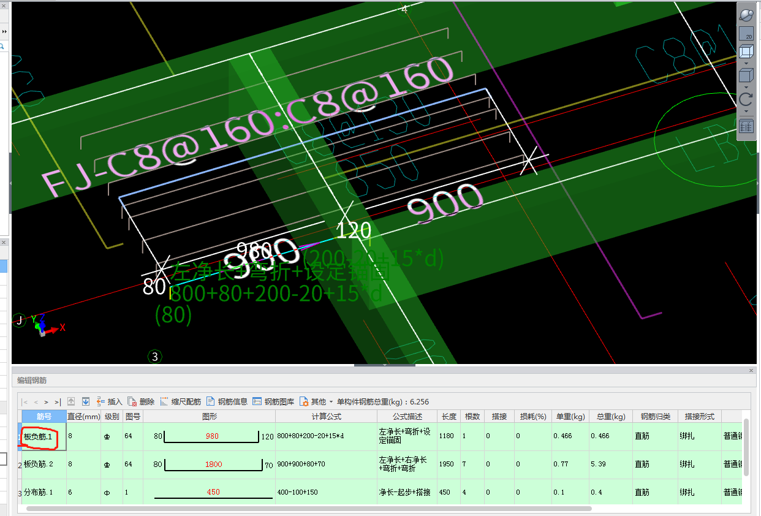The height and width of the screenshot is (516, 761).
Task: Jump to the last record navigation arrow
Action: click(x=57, y=402)
